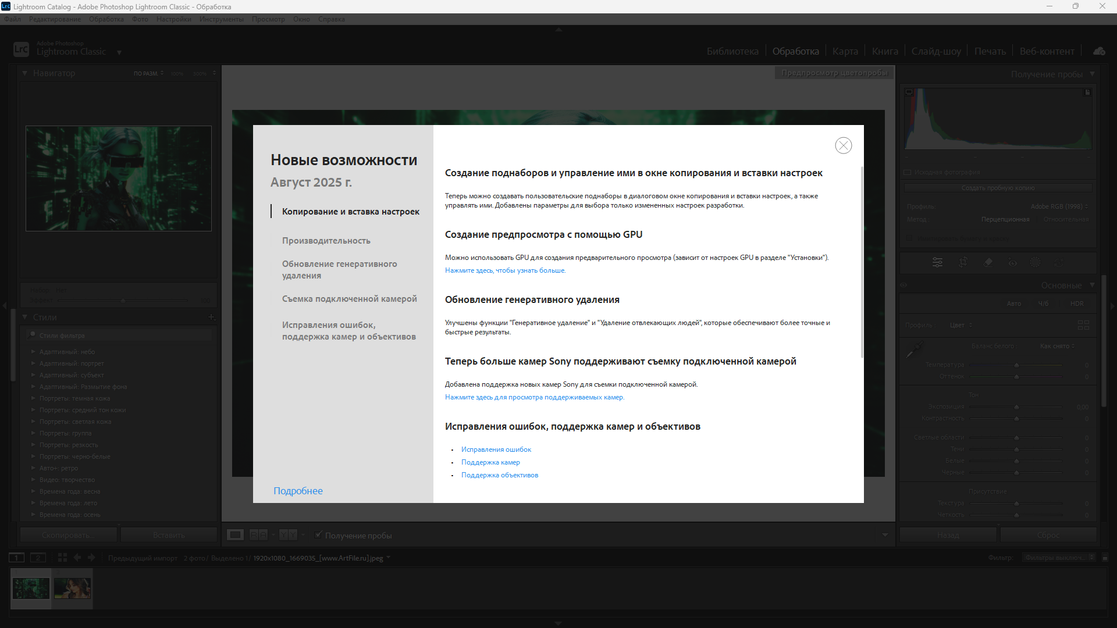This screenshot has height=628, width=1117.
Task: Switch to Карта module
Action: coord(845,51)
